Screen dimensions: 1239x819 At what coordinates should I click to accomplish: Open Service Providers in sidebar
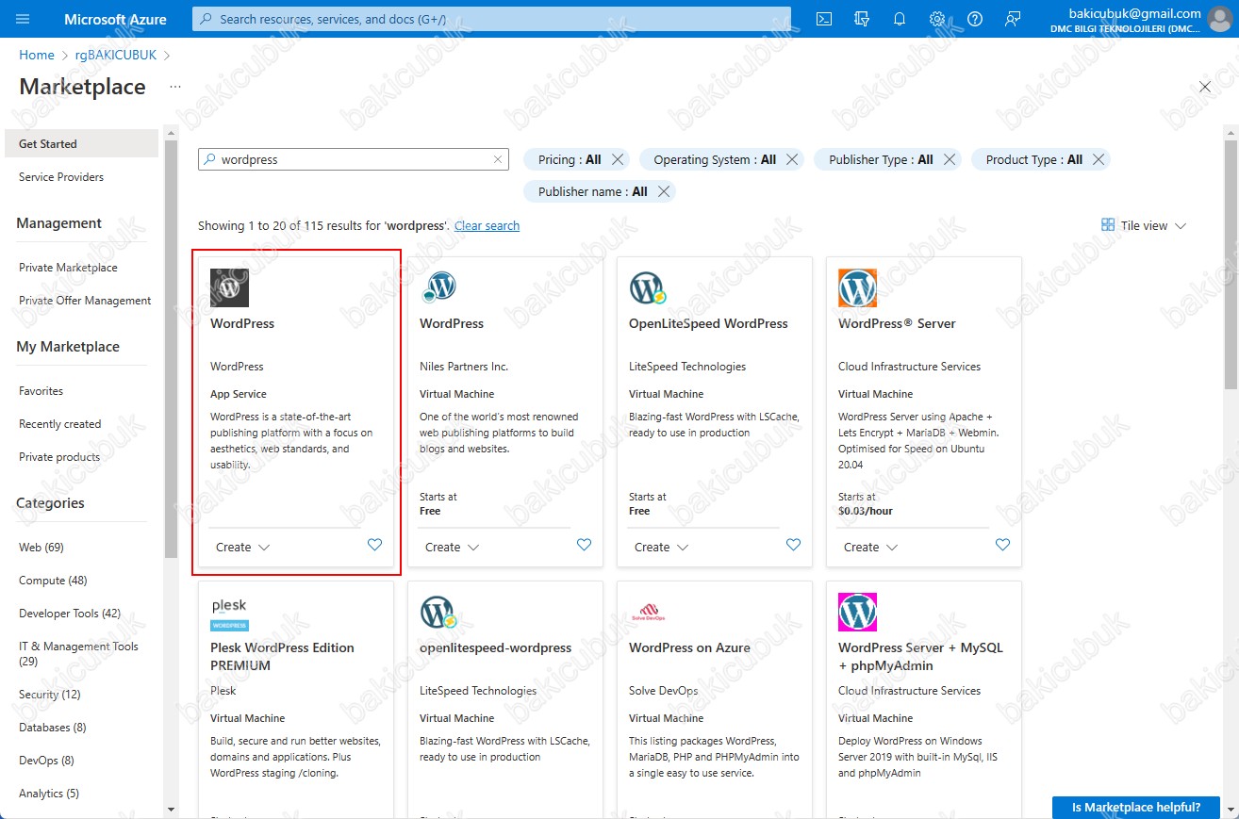pos(61,176)
